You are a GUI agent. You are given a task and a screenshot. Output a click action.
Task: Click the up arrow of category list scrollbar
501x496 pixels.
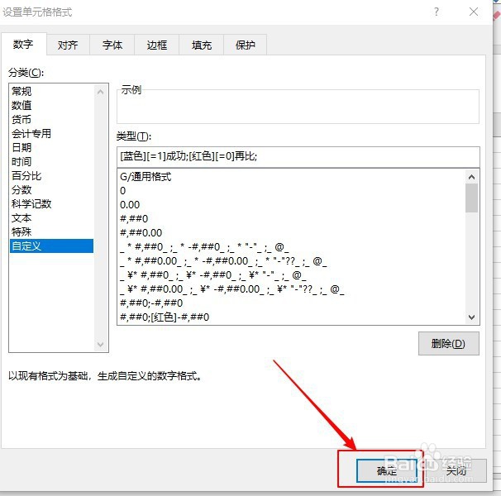[100, 92]
